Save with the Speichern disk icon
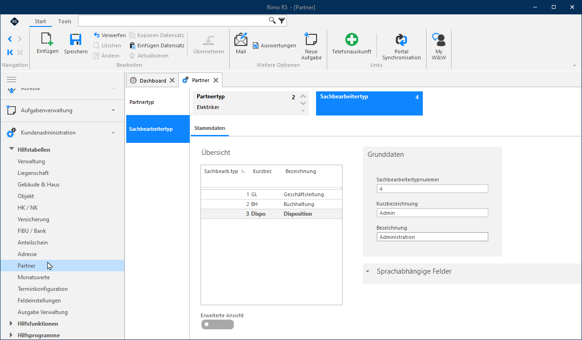Screen dimensions: 582x340 [x=76, y=39]
